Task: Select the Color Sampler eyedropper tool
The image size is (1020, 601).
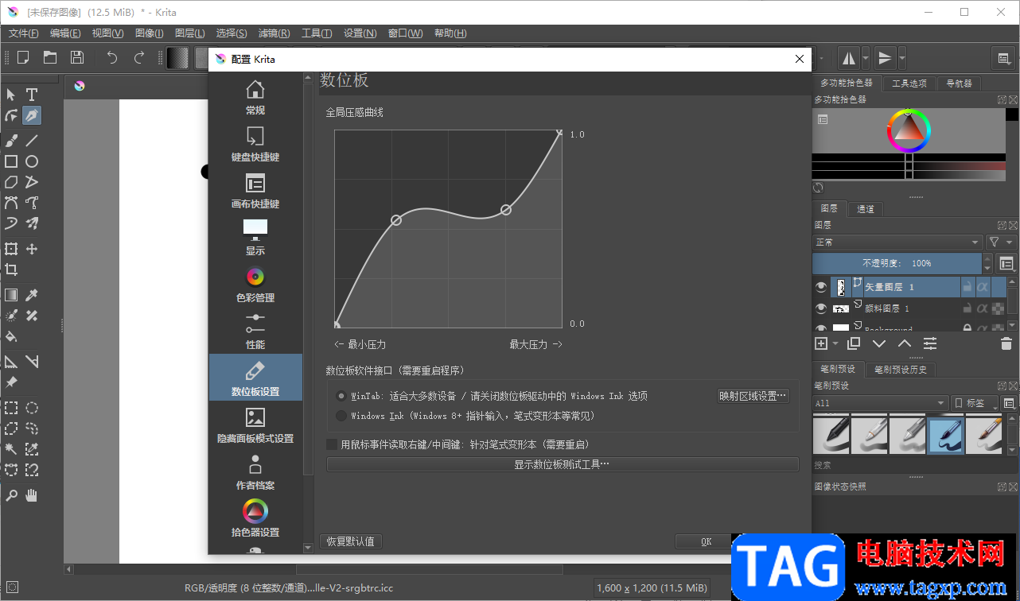Action: coord(32,295)
